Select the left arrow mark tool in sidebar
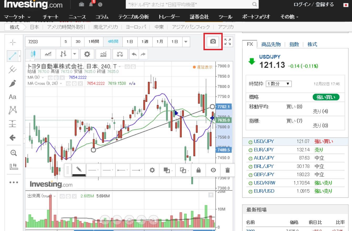352x231 pixels. click(x=13, y=137)
